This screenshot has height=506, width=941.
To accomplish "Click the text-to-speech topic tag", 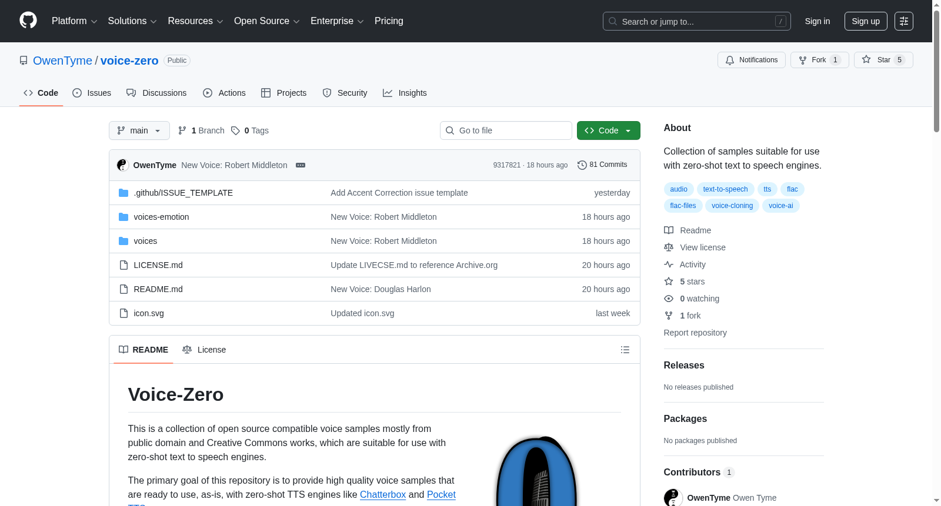I will (725, 189).
